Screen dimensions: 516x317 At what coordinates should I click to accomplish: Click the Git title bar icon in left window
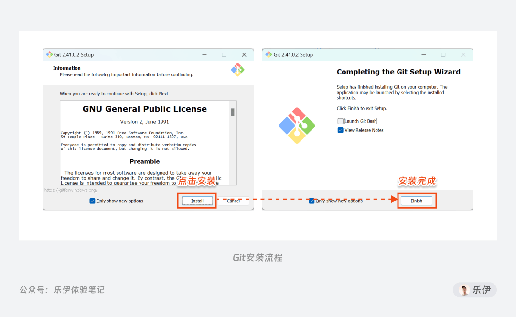[49, 54]
